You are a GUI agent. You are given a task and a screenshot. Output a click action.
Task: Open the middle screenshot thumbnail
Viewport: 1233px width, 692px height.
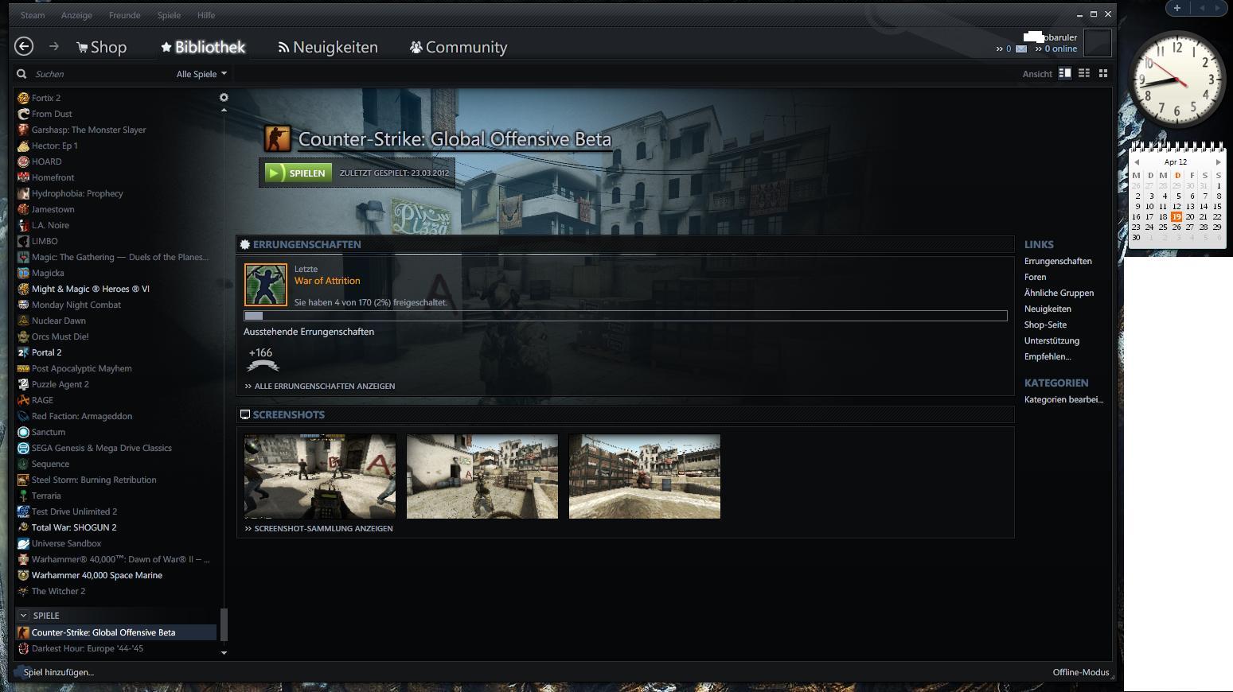(x=482, y=476)
